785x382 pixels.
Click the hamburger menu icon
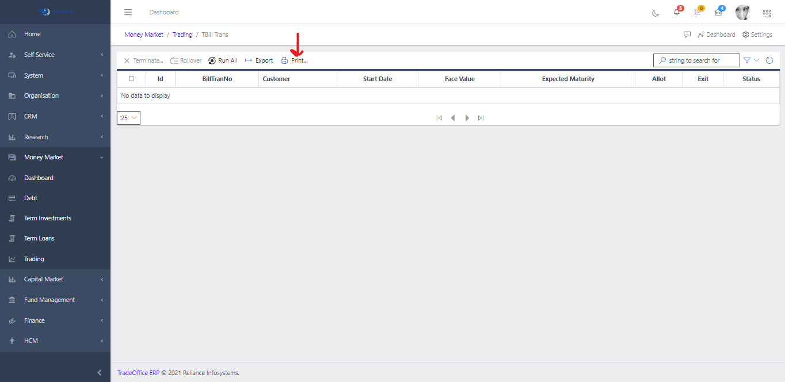coord(128,12)
